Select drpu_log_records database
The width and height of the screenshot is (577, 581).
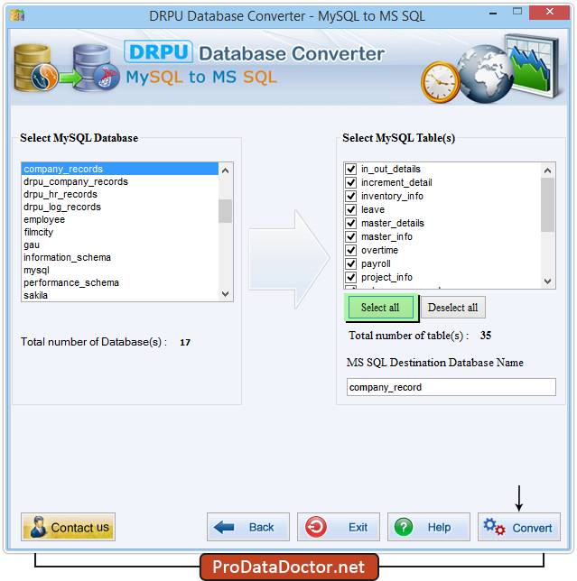pyautogui.click(x=120, y=207)
